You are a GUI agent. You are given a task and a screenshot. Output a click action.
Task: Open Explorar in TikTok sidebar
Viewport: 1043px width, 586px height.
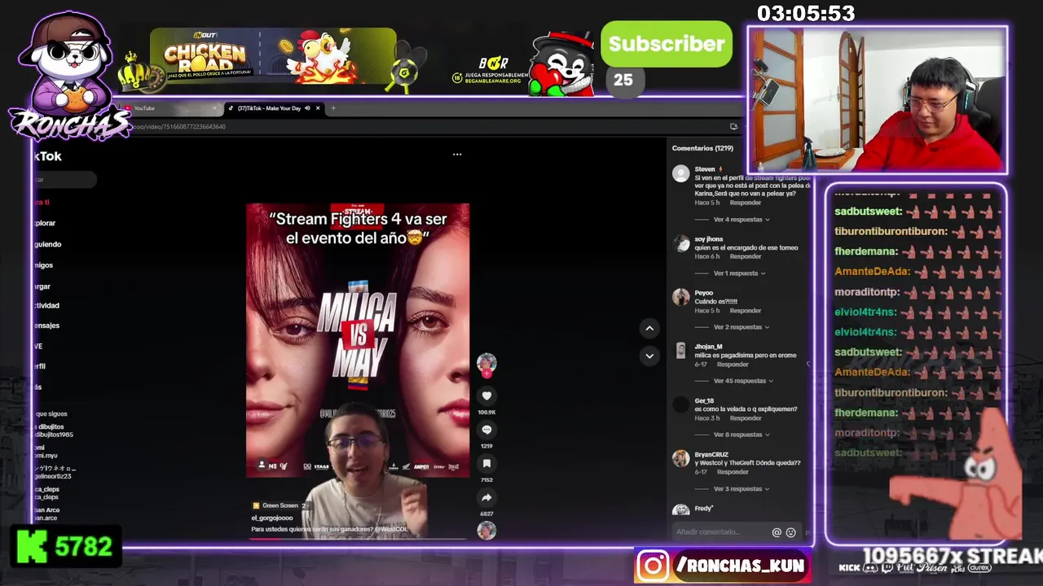46,223
